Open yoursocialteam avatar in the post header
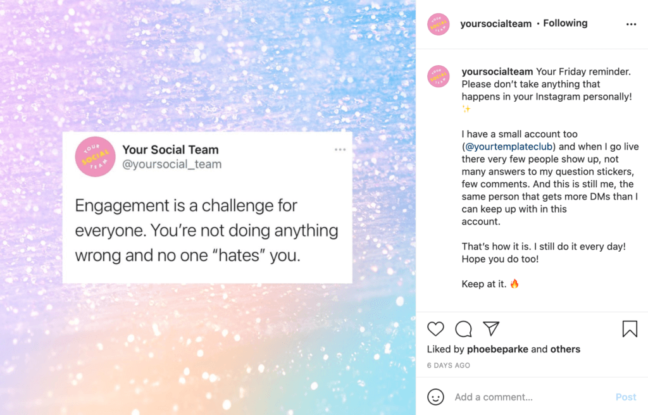The image size is (648, 415). click(x=438, y=24)
